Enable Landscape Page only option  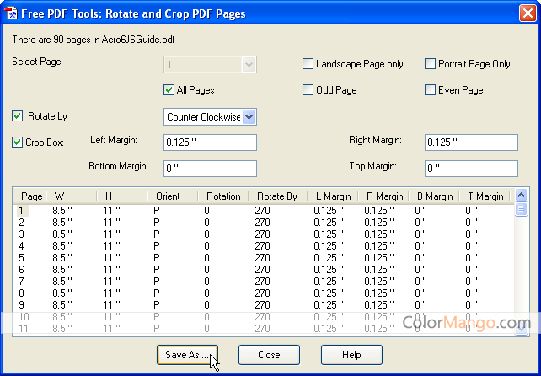coord(309,64)
